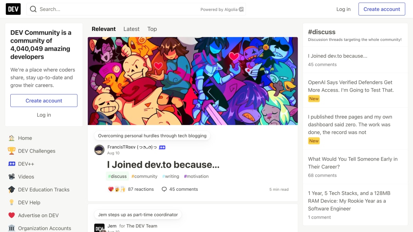413x232 pixels.
Task: Open What Would You Tell Someone Early thread
Action: pyautogui.click(x=353, y=163)
